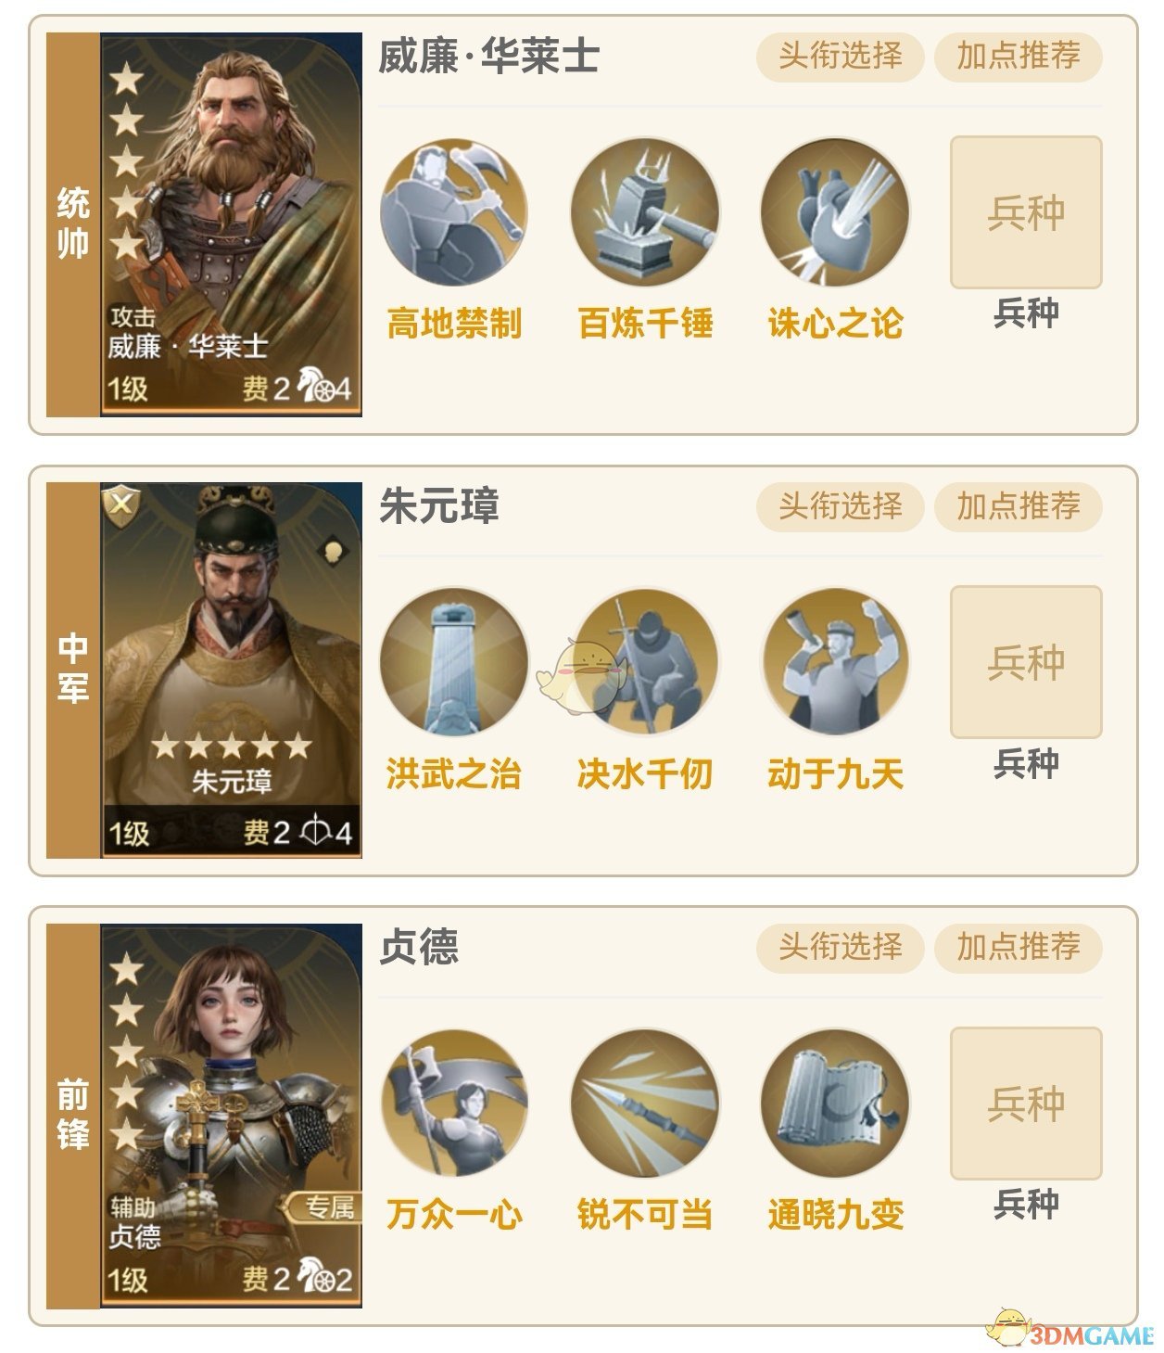Viewport: 1164px width, 1353px height.
Task: Select the 百炼千锤 hammer skill icon
Action: click(x=645, y=211)
